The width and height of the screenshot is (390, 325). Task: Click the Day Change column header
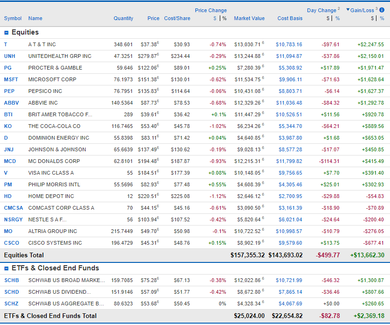point(322,10)
